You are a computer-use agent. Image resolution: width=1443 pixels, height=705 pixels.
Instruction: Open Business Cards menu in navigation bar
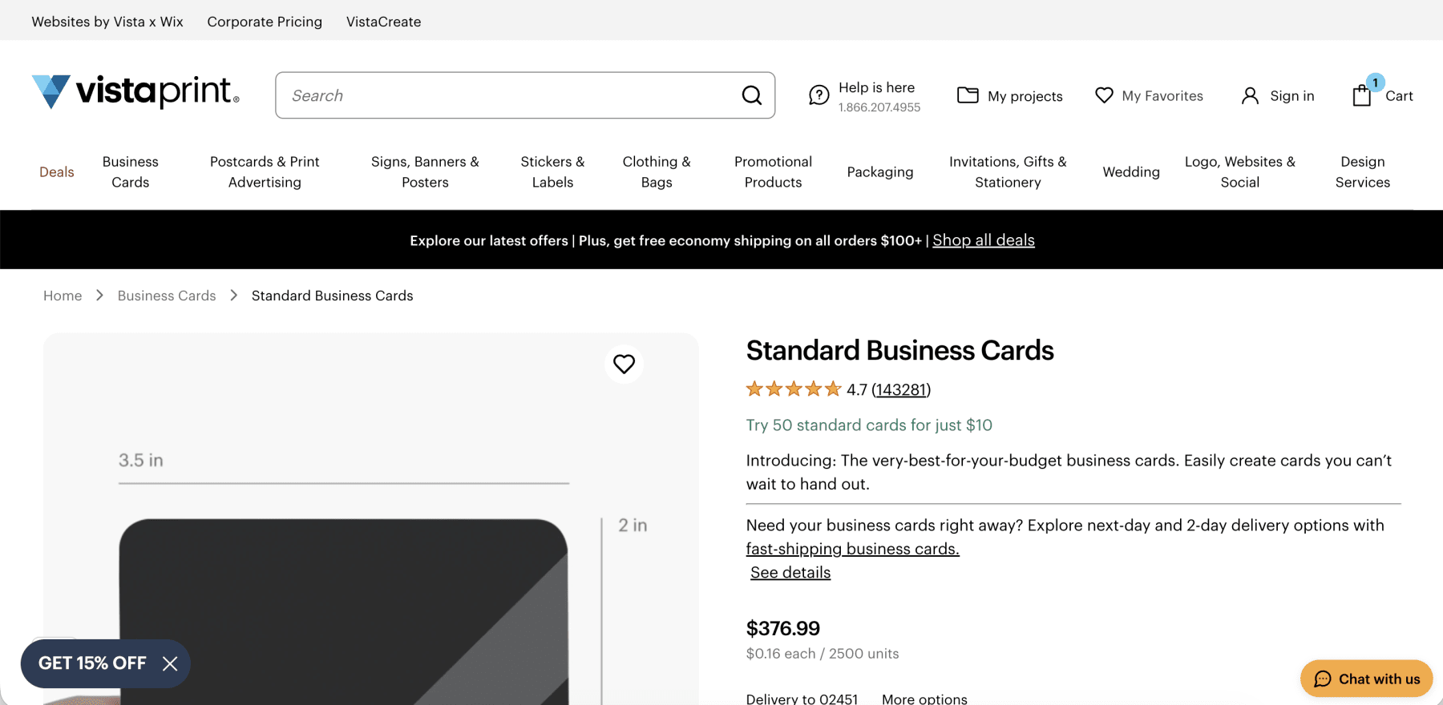click(131, 172)
